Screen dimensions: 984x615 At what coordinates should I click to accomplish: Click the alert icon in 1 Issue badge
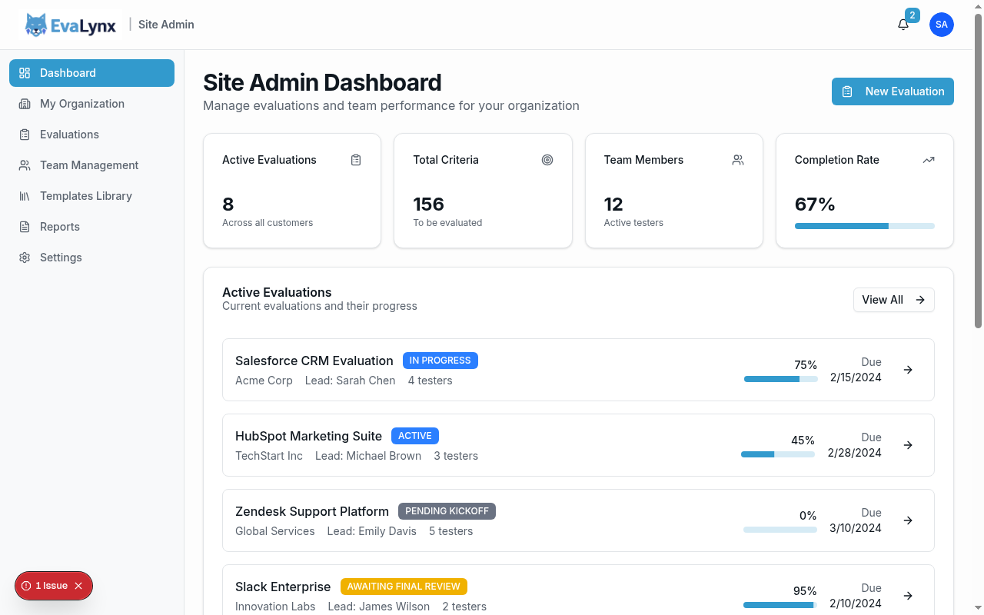(26, 586)
